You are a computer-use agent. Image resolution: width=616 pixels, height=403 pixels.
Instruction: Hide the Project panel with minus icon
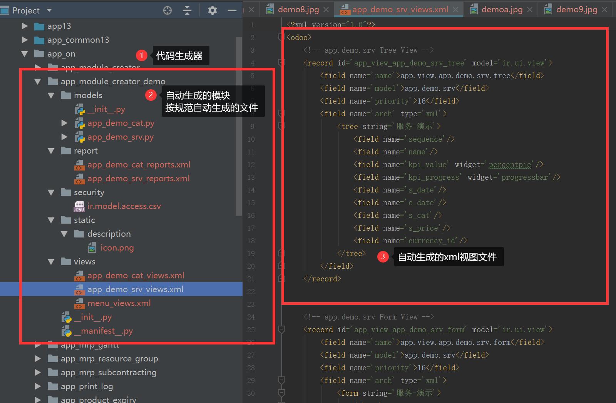coord(232,10)
